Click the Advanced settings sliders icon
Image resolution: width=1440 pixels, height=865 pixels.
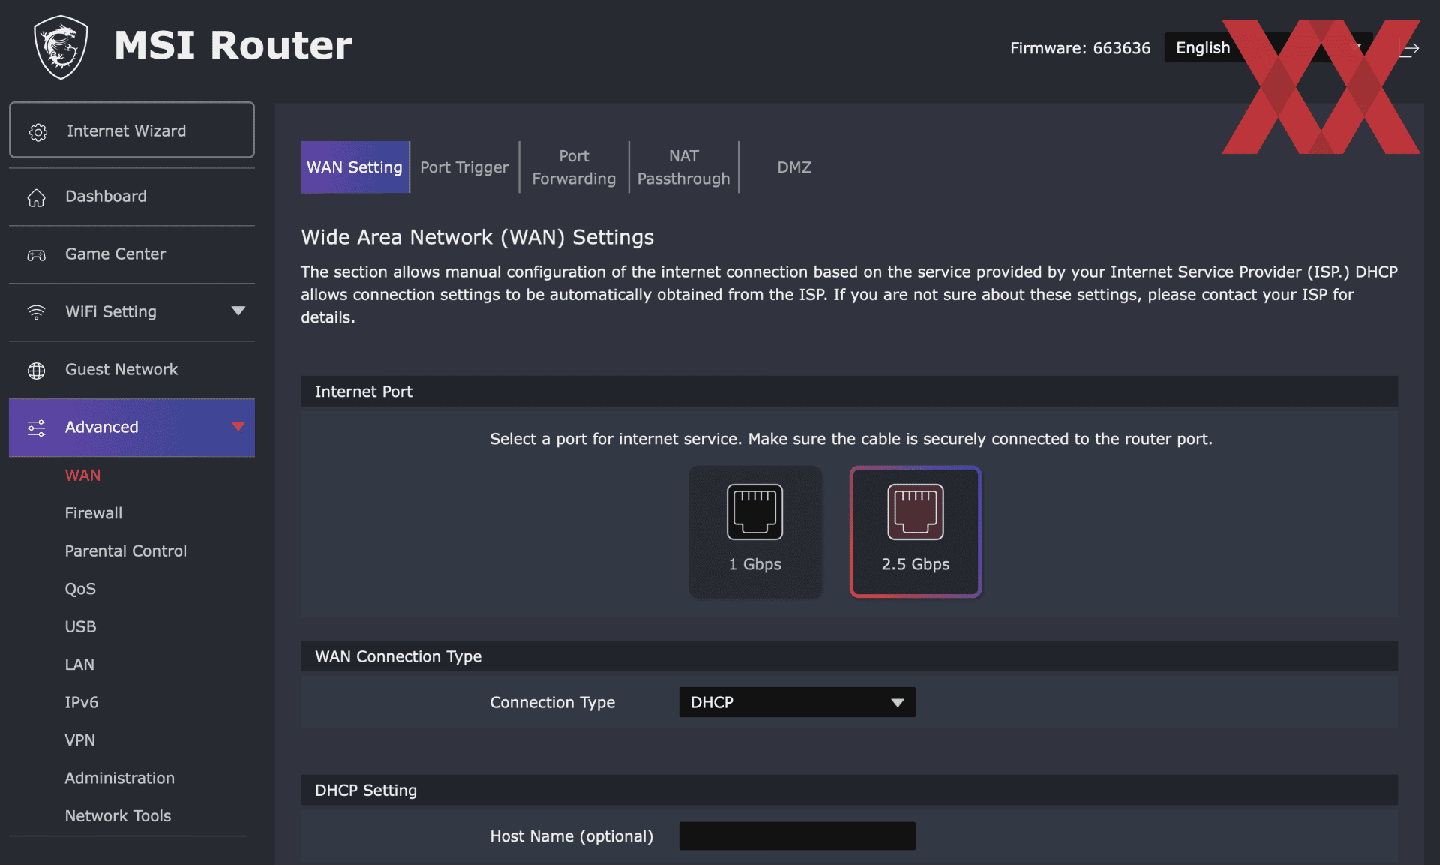36,427
